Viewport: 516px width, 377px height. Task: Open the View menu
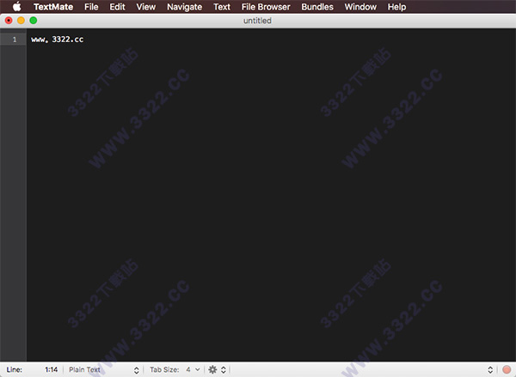(x=146, y=7)
